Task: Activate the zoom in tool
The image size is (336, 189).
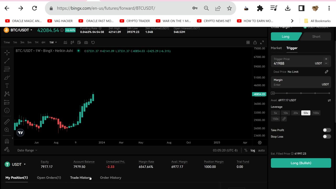Action: click(x=7, y=130)
